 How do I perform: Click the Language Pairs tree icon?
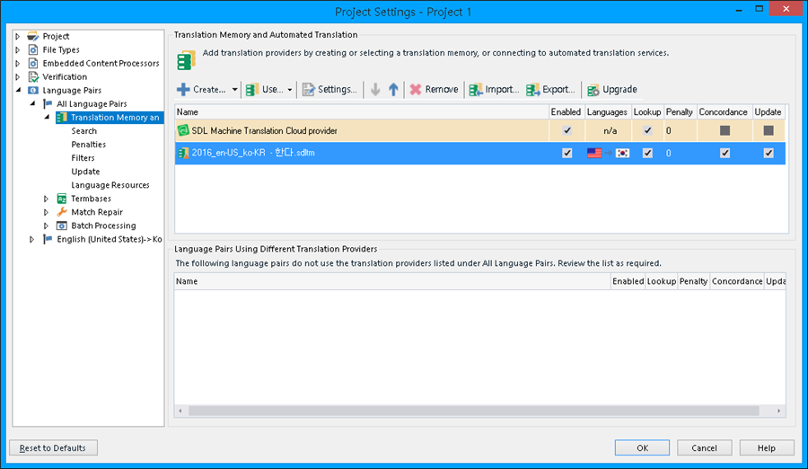[33, 90]
